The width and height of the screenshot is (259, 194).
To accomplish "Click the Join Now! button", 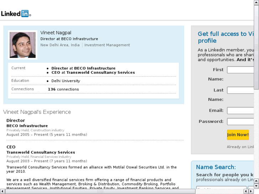I will pyautogui.click(x=238, y=135).
